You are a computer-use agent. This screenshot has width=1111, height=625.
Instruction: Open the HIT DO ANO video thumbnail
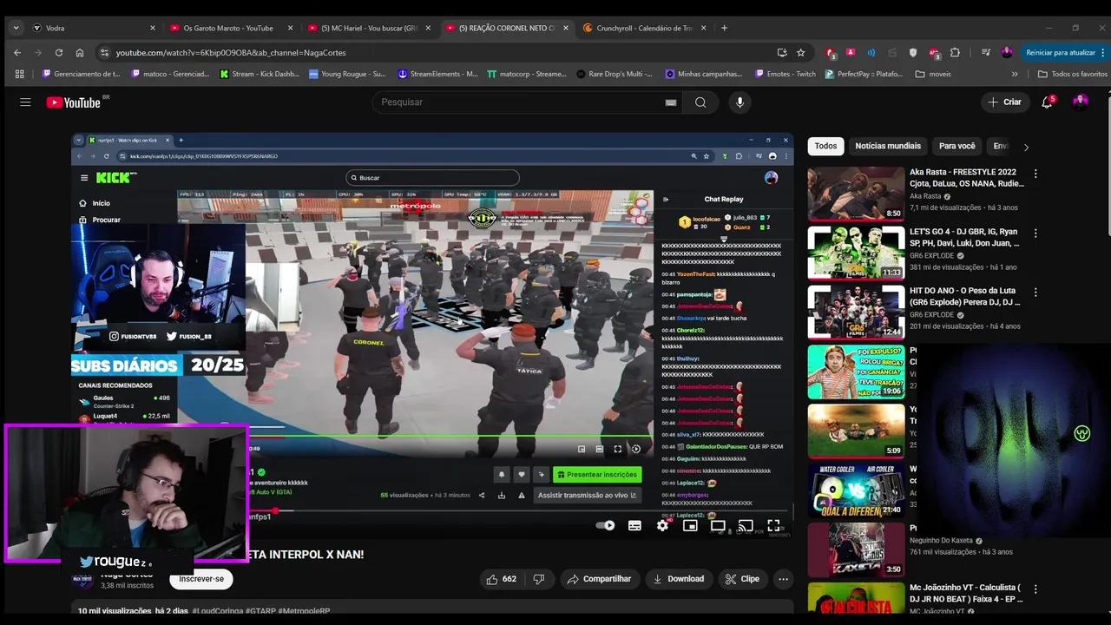856,312
